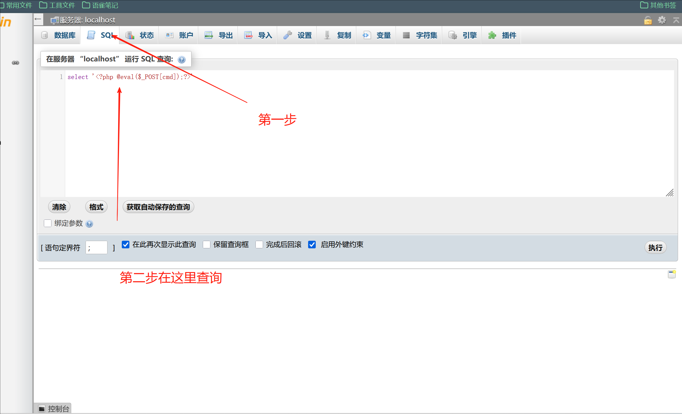Image resolution: width=682 pixels, height=414 pixels.
Task: Click the accounts card icon
Action: coord(169,35)
